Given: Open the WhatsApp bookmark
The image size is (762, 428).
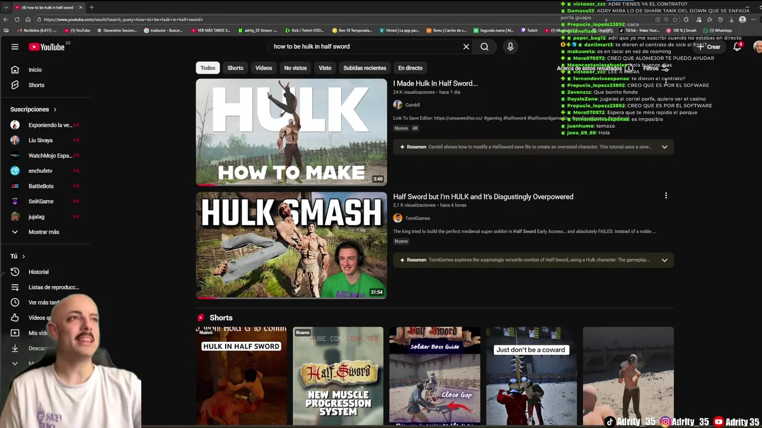Looking at the screenshot, I should (717, 30).
